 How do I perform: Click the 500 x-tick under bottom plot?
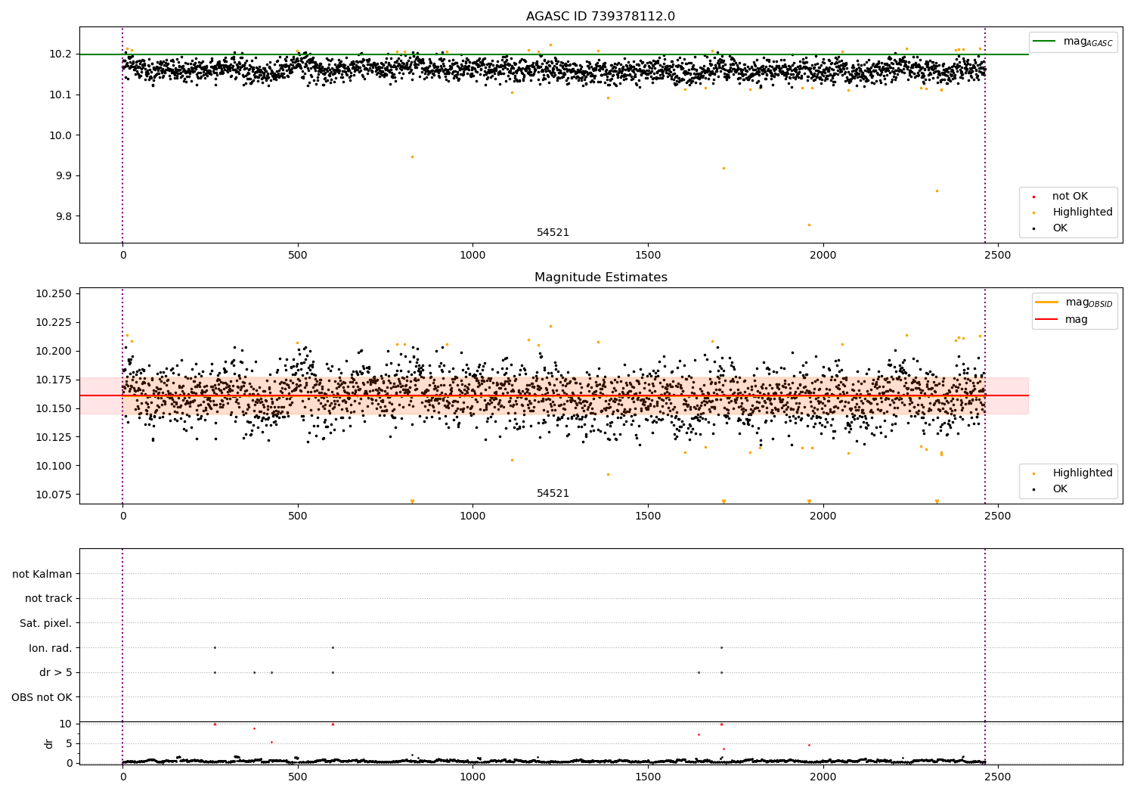click(298, 777)
